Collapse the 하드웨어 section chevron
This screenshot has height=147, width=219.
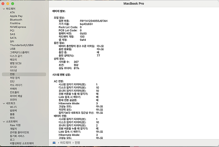point(4,9)
